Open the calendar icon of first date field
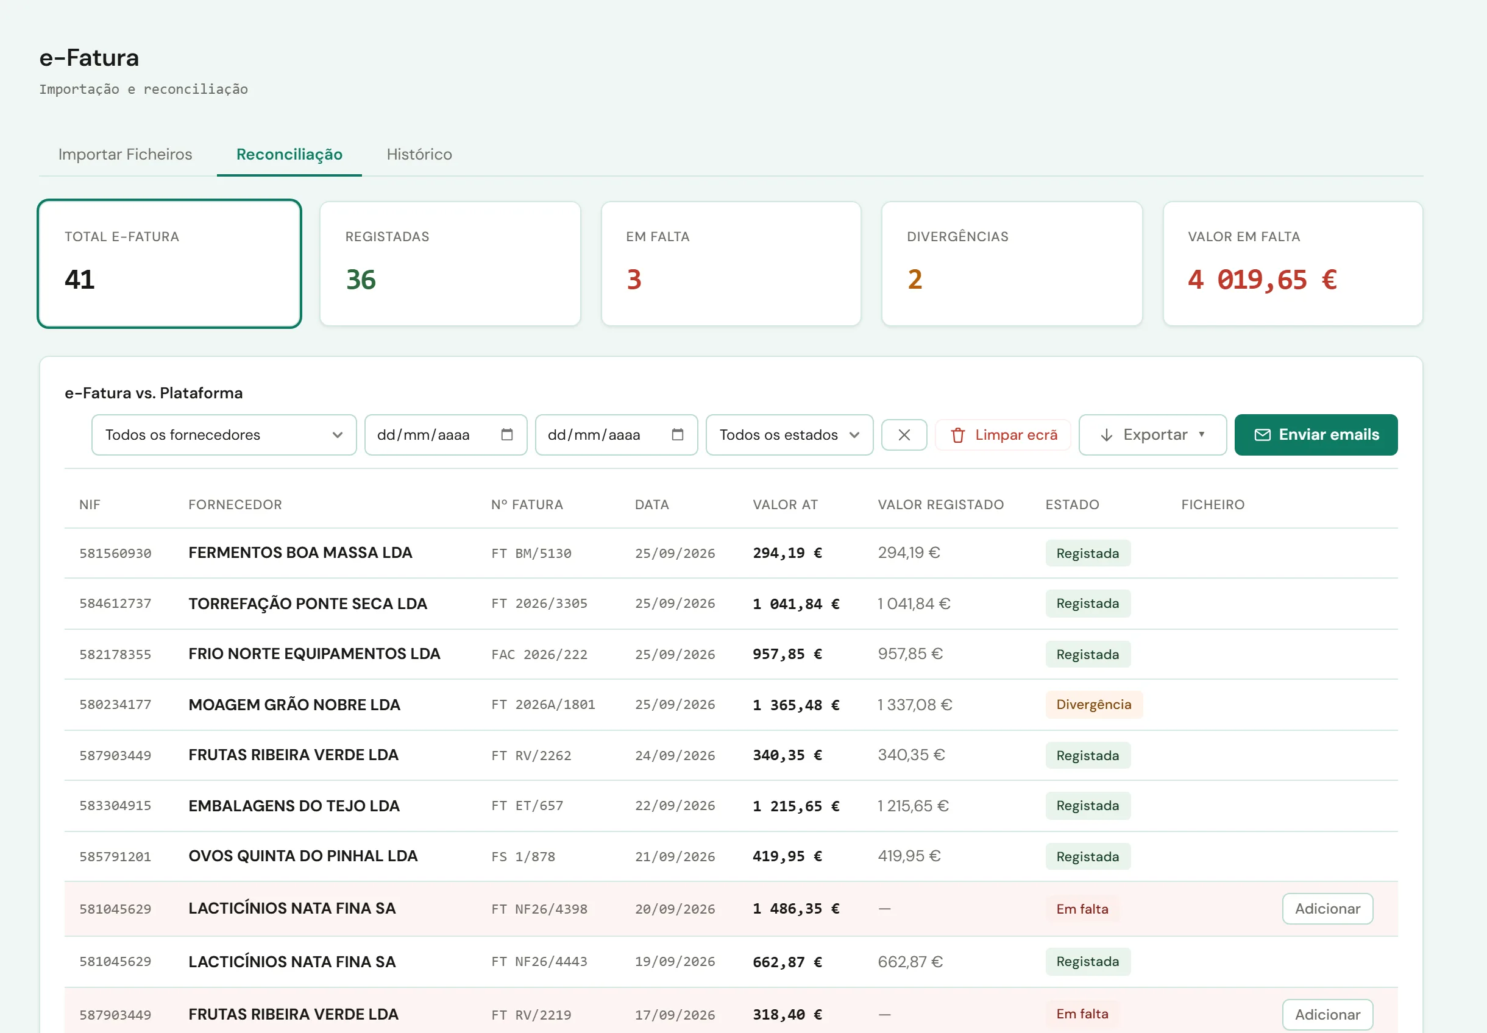The height and width of the screenshot is (1033, 1487). pyautogui.click(x=506, y=434)
